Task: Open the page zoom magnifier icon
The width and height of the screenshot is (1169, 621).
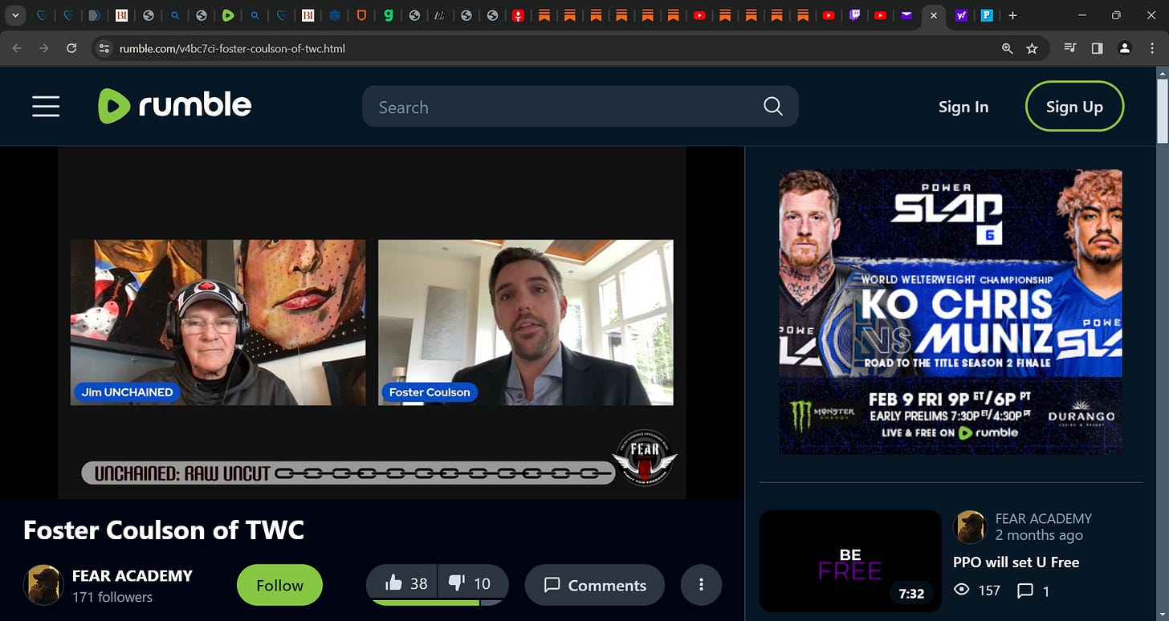Action: pyautogui.click(x=1007, y=48)
